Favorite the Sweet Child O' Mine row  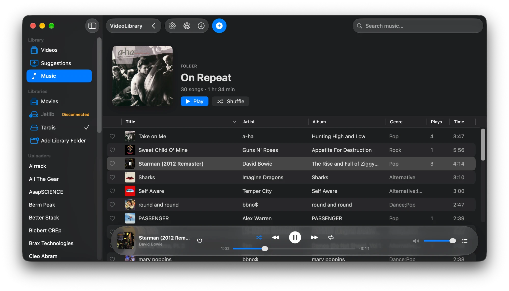[x=112, y=150]
